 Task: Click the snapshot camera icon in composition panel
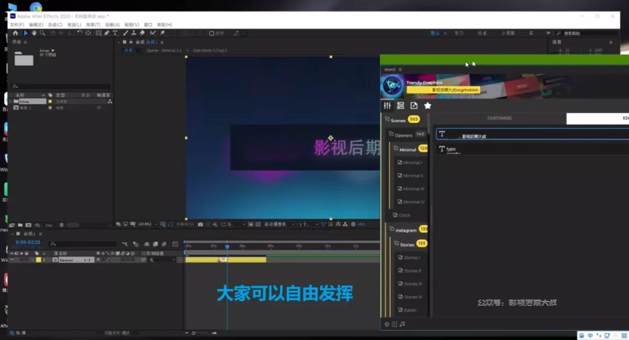click(x=200, y=223)
